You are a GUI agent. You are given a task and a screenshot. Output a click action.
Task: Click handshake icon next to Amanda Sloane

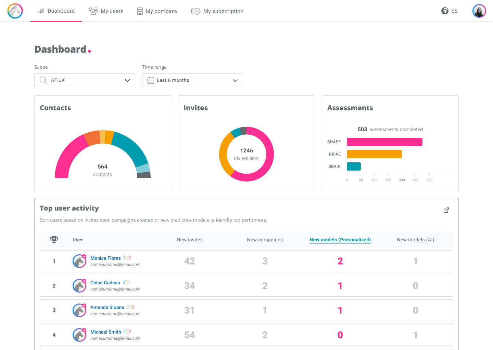pyautogui.click(x=130, y=307)
